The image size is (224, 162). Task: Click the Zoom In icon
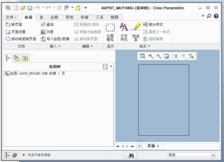pyautogui.click(x=151, y=56)
